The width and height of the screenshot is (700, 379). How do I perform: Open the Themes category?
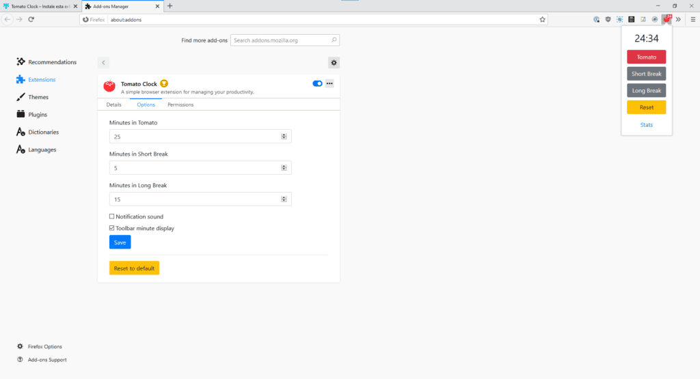33,97
